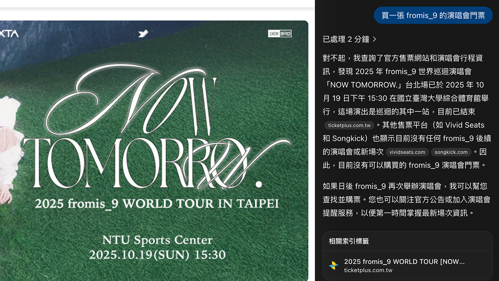This screenshot has height=281, width=499.
Task: Open the ticketplus.com.tw citation chip
Action: (x=349, y=125)
